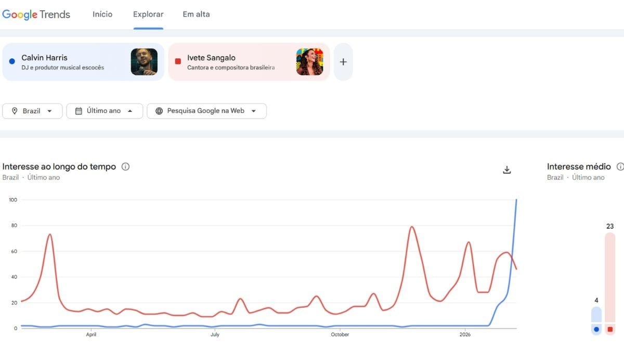Click the October label on chart axis
The image size is (624, 351).
tap(340, 335)
